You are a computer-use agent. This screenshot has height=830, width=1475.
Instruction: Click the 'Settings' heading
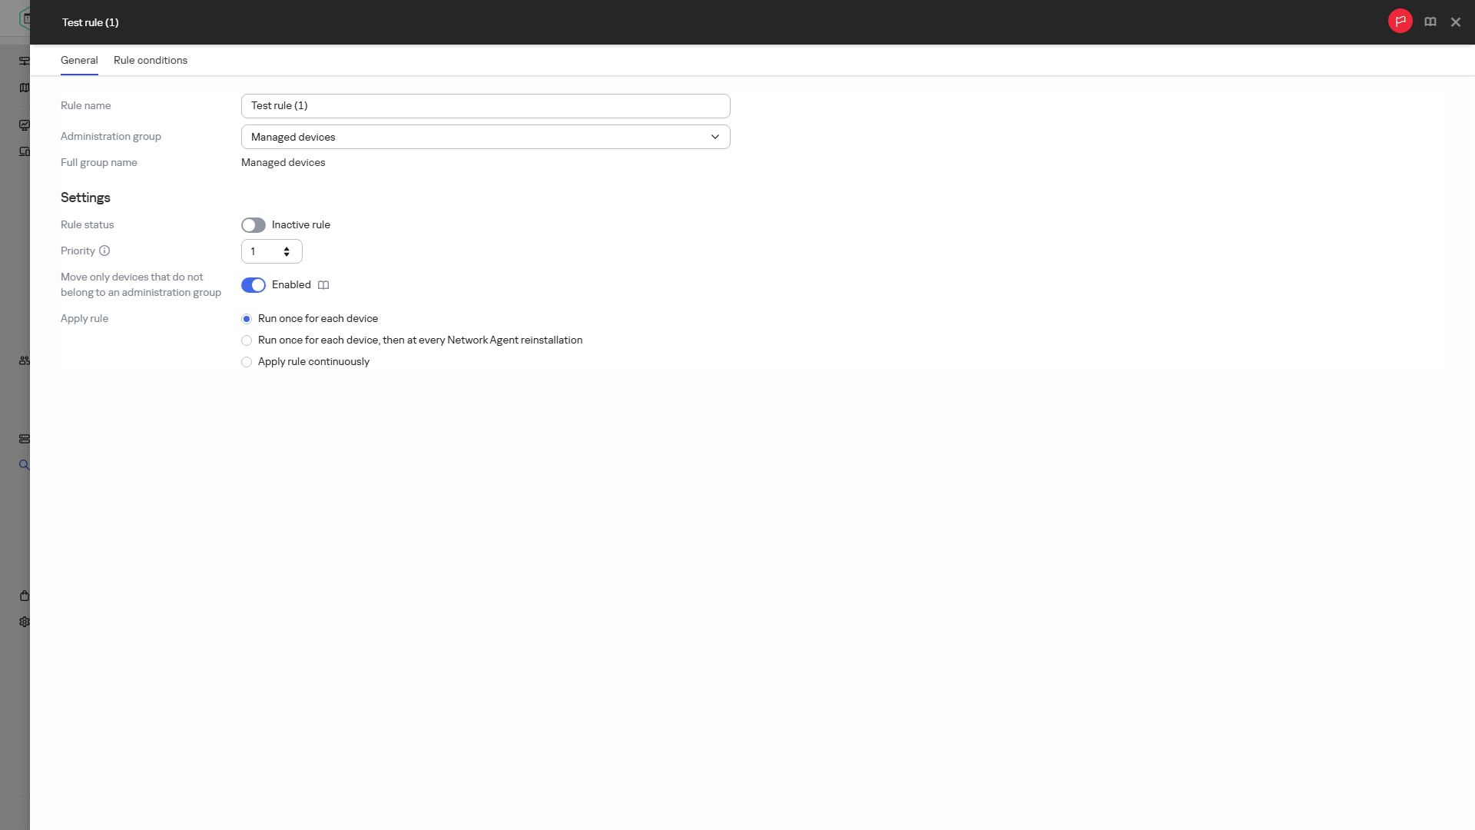tap(85, 198)
